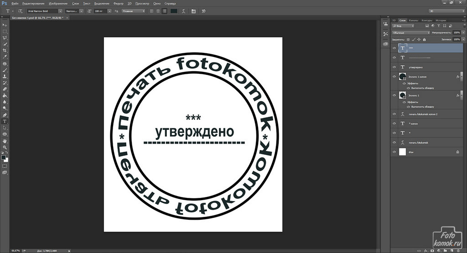The width and height of the screenshot is (467, 253).
Task: Hide the '* копия' text layer
Action: pyautogui.click(x=394, y=124)
